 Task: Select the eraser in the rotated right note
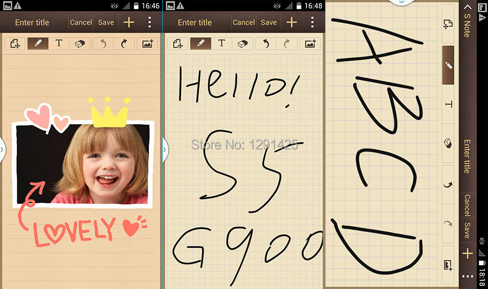[448, 143]
